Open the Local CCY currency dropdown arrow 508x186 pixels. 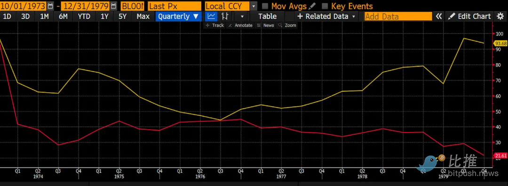pyautogui.click(x=254, y=6)
